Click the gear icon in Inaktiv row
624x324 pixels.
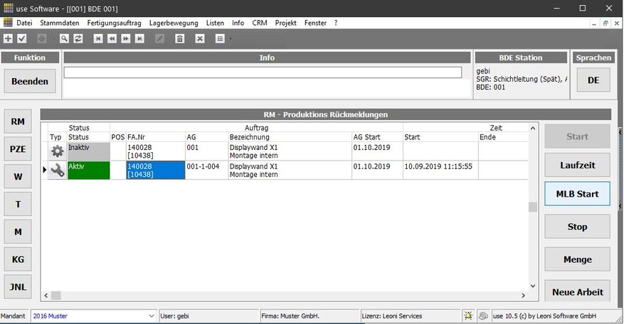click(57, 151)
